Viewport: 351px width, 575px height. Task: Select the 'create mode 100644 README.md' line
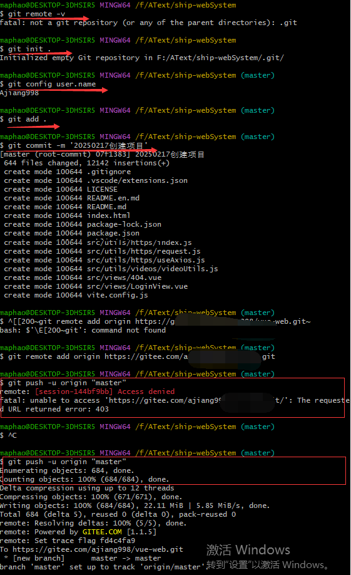coord(65,207)
